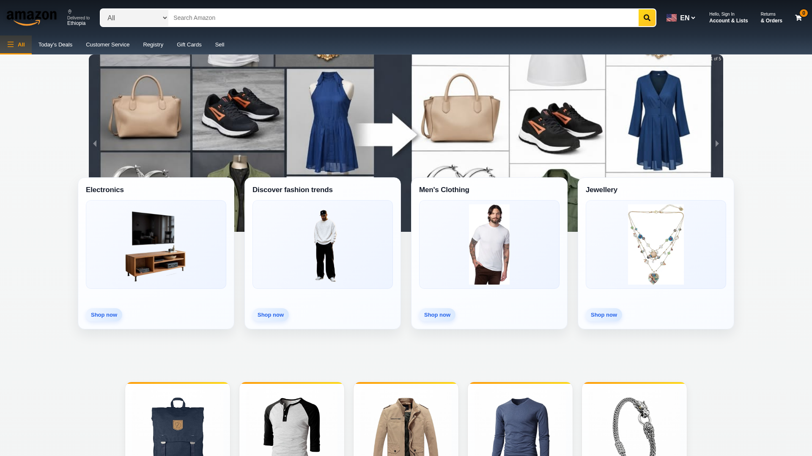
Task: Go to previous carousel slide arrow
Action: 95,144
